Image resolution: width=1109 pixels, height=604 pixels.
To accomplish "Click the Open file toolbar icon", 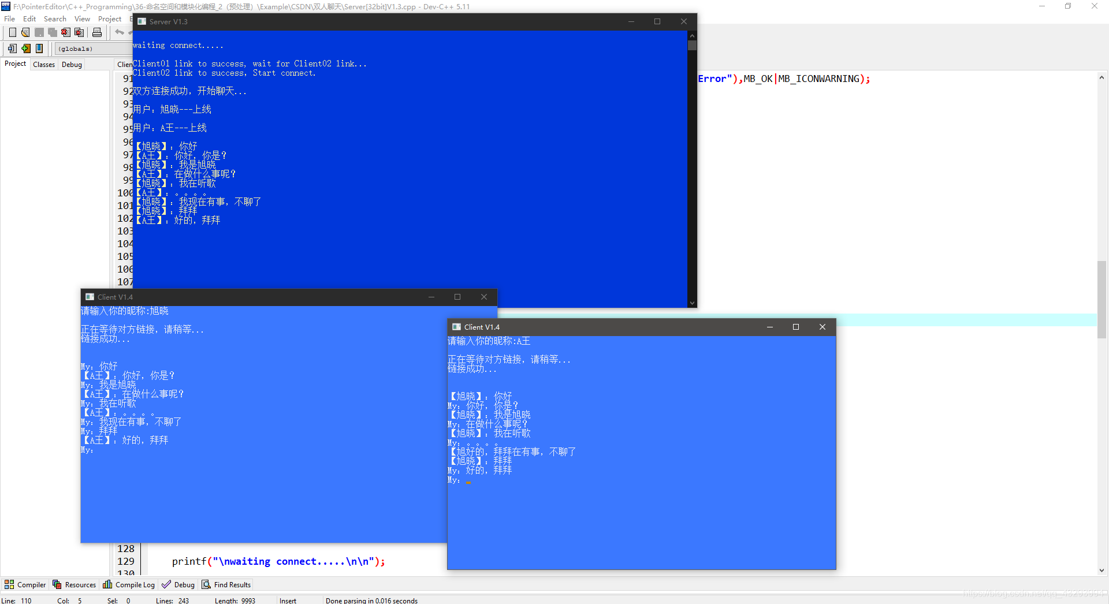I will (x=25, y=32).
